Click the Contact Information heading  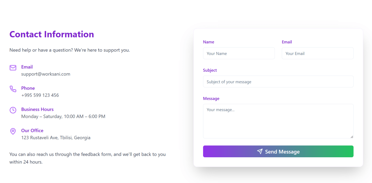pos(52,34)
